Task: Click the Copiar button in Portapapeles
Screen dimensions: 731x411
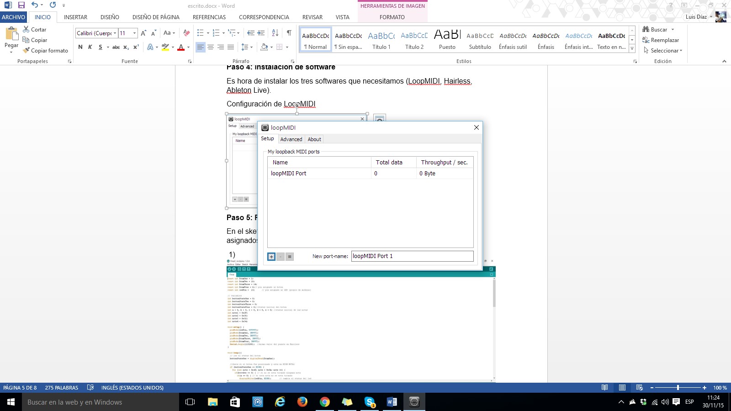Action: tap(35, 40)
